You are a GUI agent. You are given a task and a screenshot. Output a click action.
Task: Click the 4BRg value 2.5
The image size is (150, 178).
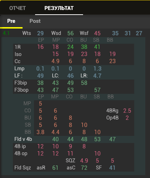127,111
